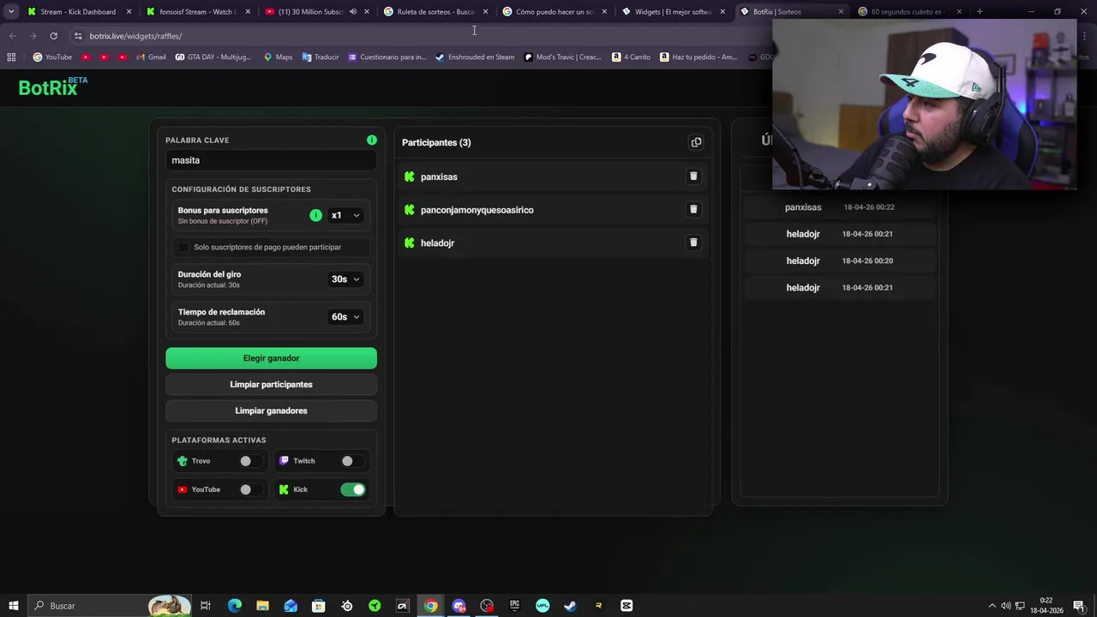Open Epic Games launcher from the taskbar
This screenshot has width=1097, height=617.
point(514,606)
